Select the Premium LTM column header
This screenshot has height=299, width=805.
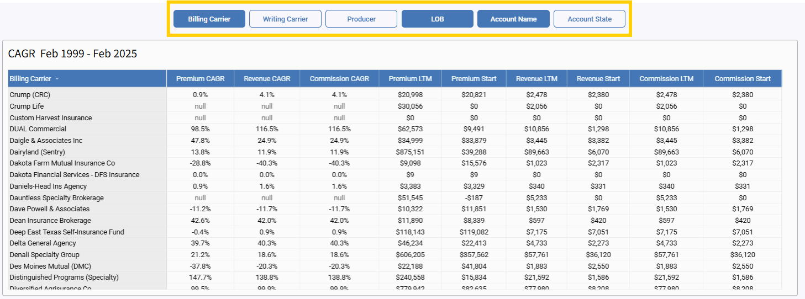(x=410, y=79)
